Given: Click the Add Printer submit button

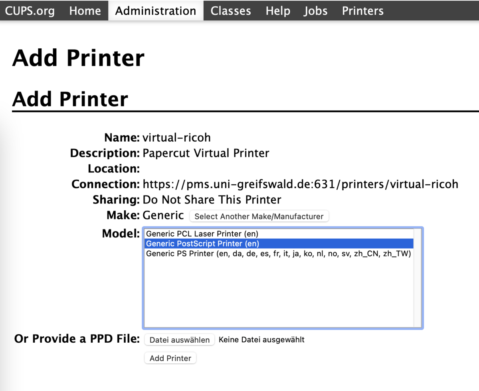Looking at the screenshot, I should coord(170,358).
